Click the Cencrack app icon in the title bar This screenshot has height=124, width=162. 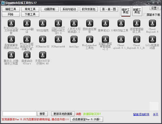tap(3, 3)
